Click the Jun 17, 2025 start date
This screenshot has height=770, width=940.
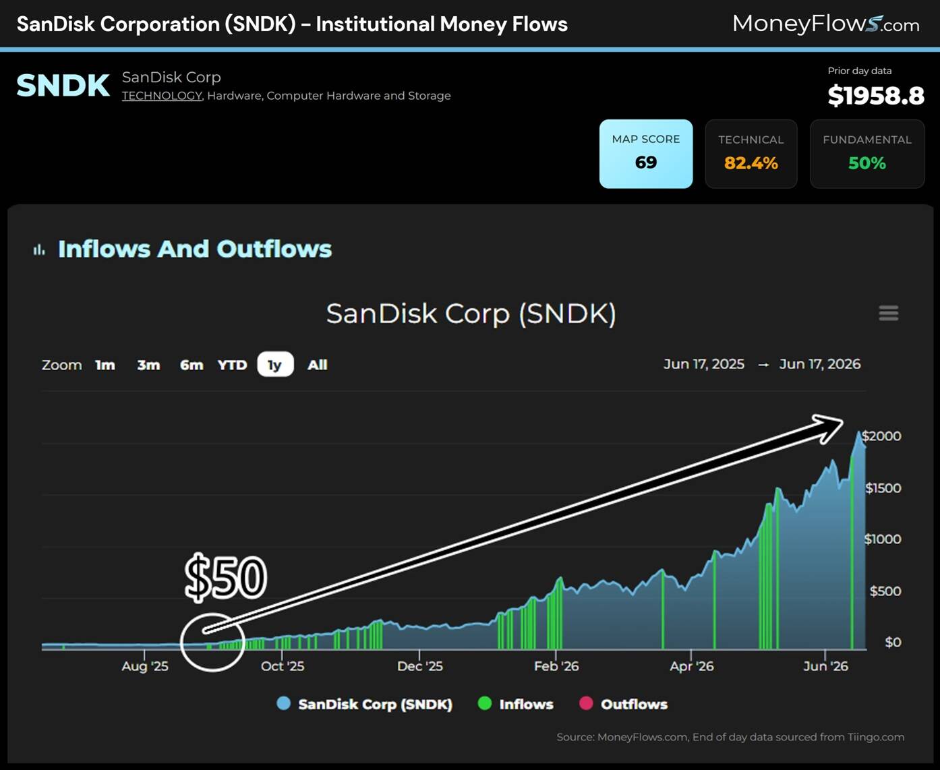click(704, 364)
